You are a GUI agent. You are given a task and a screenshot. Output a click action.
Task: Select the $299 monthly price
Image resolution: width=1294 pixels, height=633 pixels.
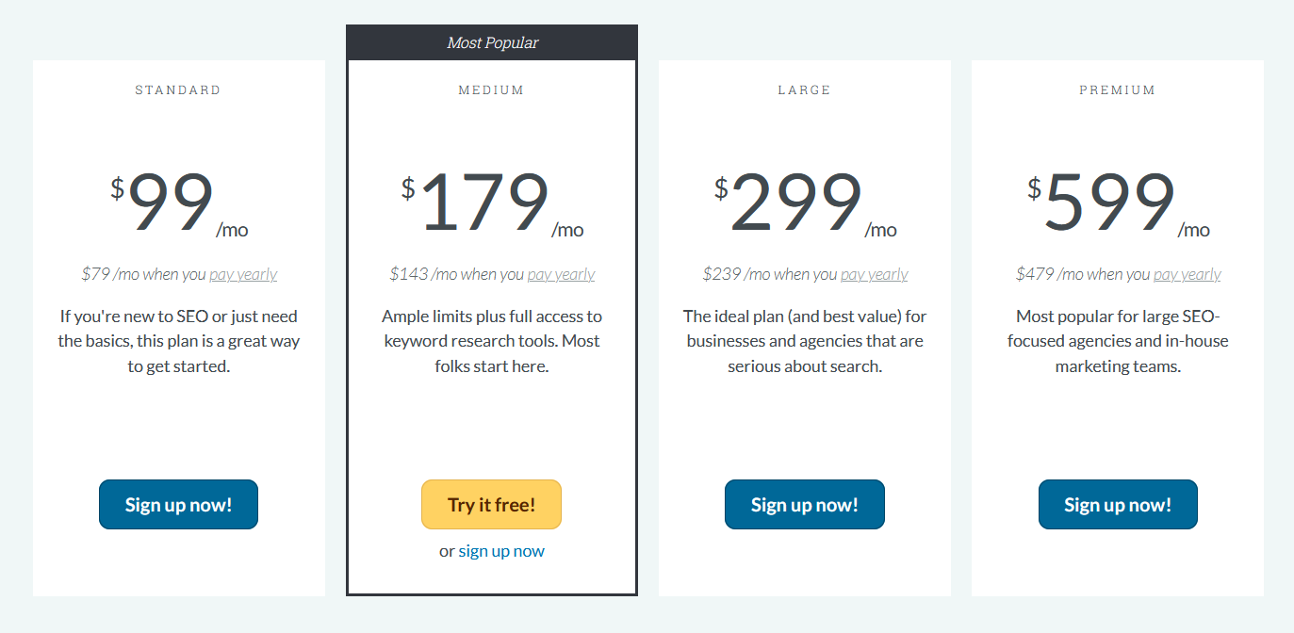(797, 203)
